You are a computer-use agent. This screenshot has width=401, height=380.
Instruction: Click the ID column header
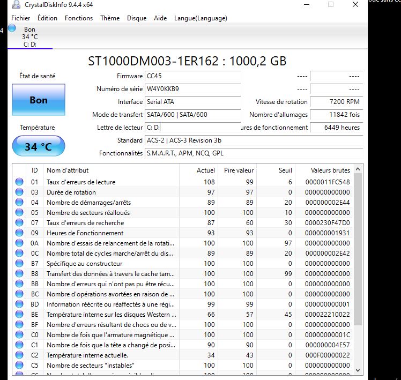pyautogui.click(x=34, y=170)
